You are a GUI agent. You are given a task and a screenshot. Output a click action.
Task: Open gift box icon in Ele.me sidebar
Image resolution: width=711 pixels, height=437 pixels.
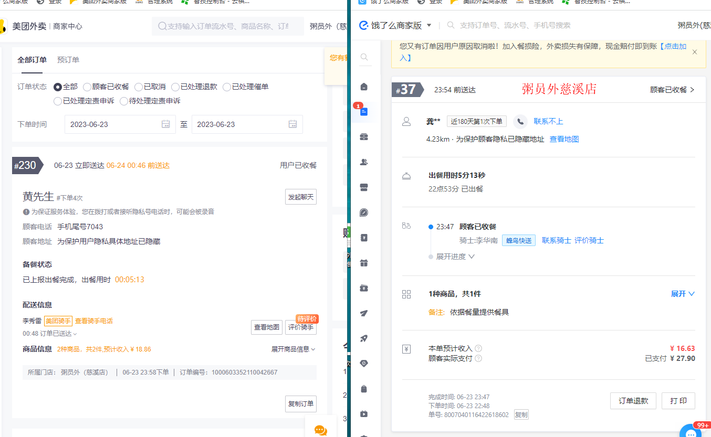pos(364,263)
